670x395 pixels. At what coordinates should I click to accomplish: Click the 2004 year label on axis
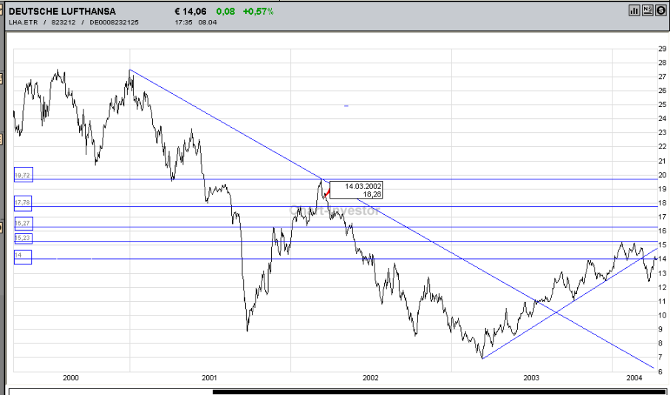pyautogui.click(x=635, y=377)
